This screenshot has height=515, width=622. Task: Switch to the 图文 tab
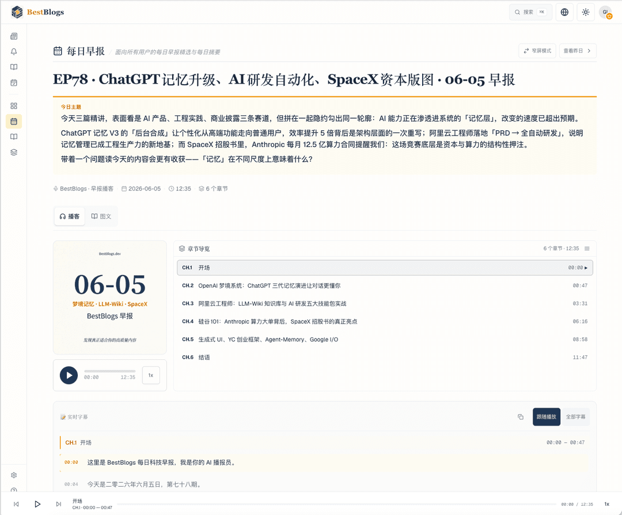[101, 216]
